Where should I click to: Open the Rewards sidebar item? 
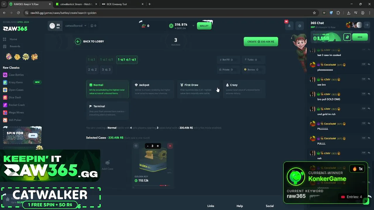(15, 46)
